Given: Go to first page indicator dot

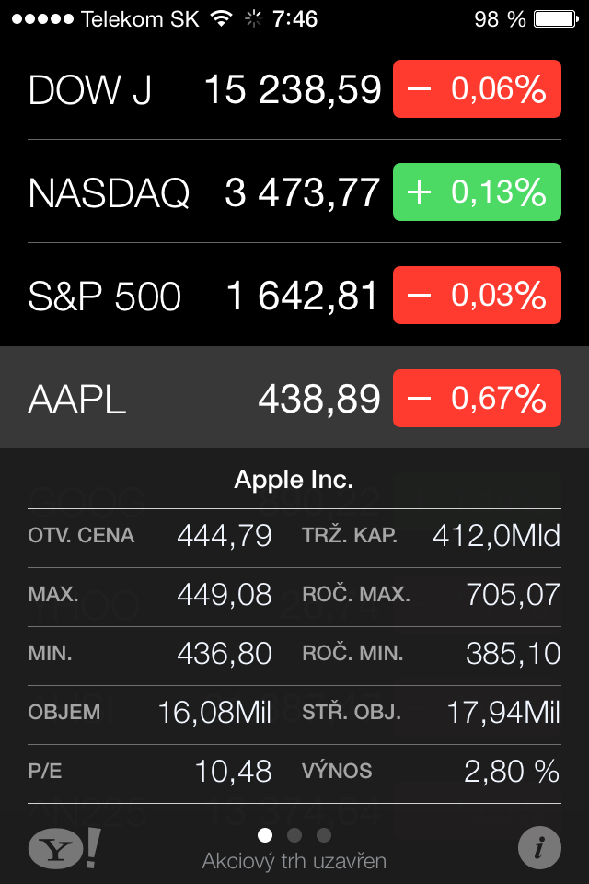Looking at the screenshot, I should click(265, 835).
